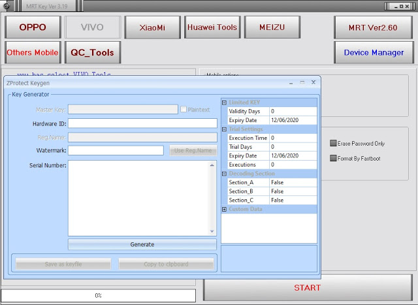Click Serial Number scrollbar up arrow
The height and width of the screenshot is (305, 418).
pyautogui.click(x=212, y=165)
